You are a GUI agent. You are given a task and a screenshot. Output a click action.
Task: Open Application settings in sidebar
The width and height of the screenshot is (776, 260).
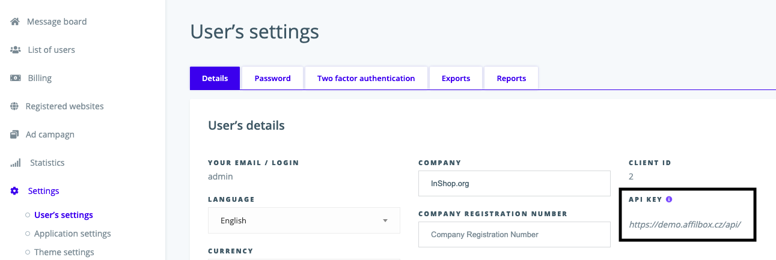(x=72, y=234)
